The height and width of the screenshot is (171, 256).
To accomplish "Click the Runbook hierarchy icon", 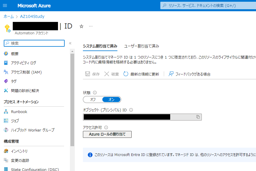I will 6,112.
